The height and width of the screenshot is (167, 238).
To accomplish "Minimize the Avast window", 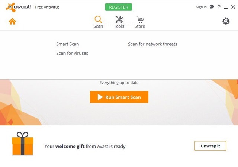I will pos(226,7).
